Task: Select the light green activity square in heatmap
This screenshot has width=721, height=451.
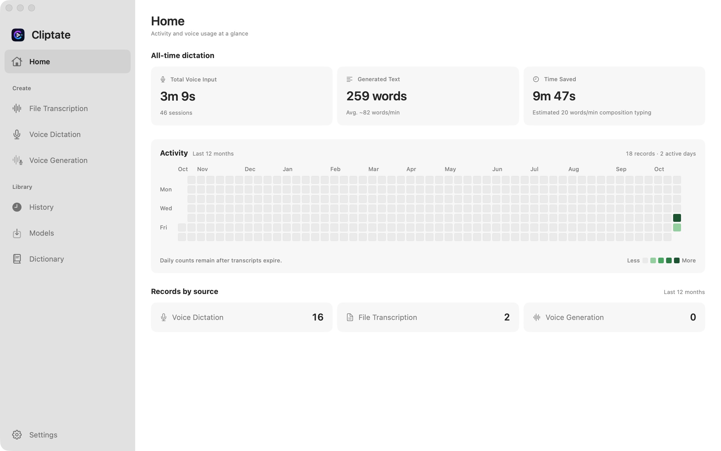Action: pyautogui.click(x=677, y=227)
